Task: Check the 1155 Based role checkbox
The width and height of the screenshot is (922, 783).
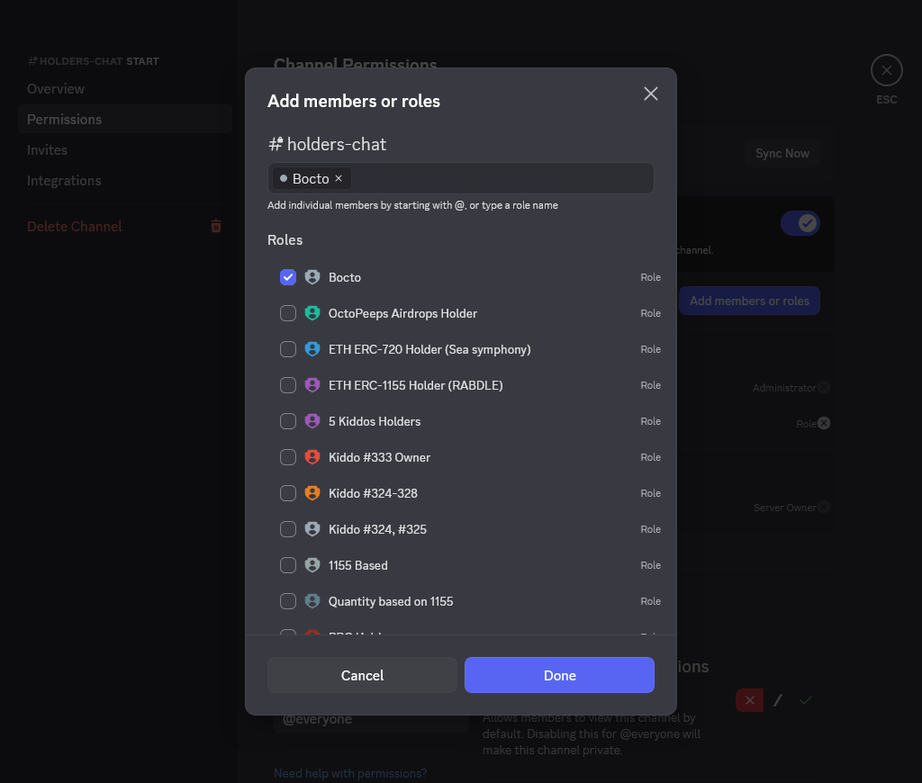Action: point(288,565)
